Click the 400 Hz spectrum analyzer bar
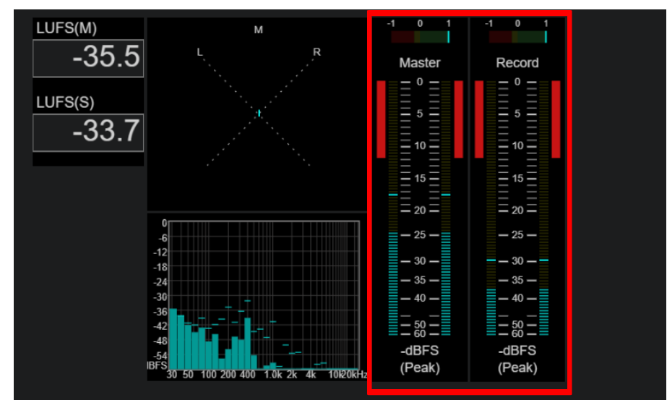This screenshot has height=400, width=667. pyautogui.click(x=248, y=344)
